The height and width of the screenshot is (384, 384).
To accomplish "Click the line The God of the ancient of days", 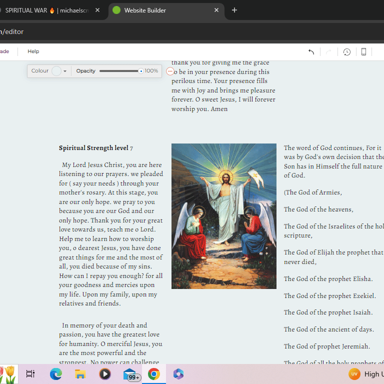I will click(328, 329).
